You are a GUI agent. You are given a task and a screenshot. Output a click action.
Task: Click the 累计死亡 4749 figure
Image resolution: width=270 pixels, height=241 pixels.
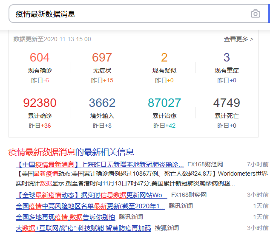[x=227, y=103]
